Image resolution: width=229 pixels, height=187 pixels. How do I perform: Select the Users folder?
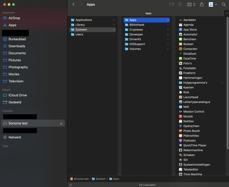point(93,34)
